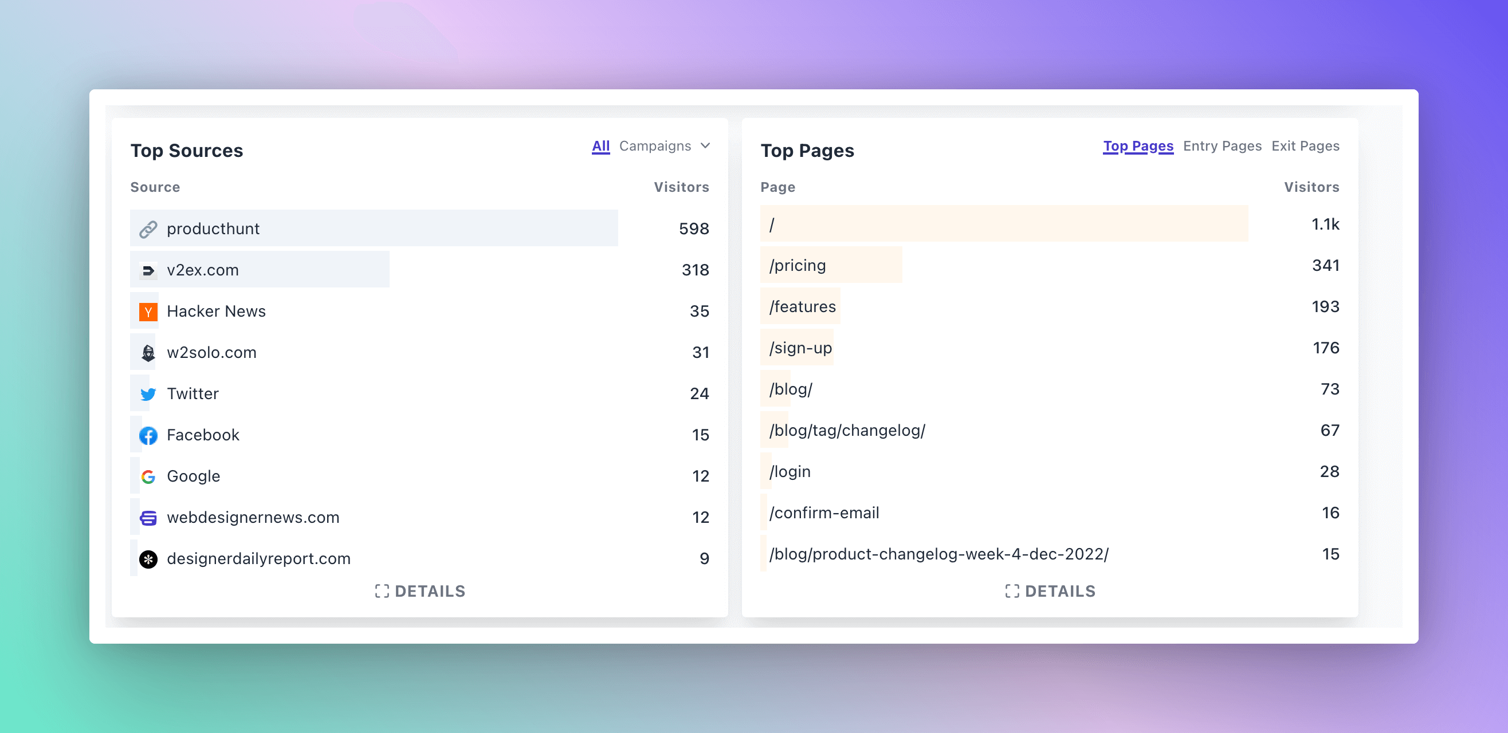Filter by the root / page
The height and width of the screenshot is (733, 1508).
pos(772,224)
